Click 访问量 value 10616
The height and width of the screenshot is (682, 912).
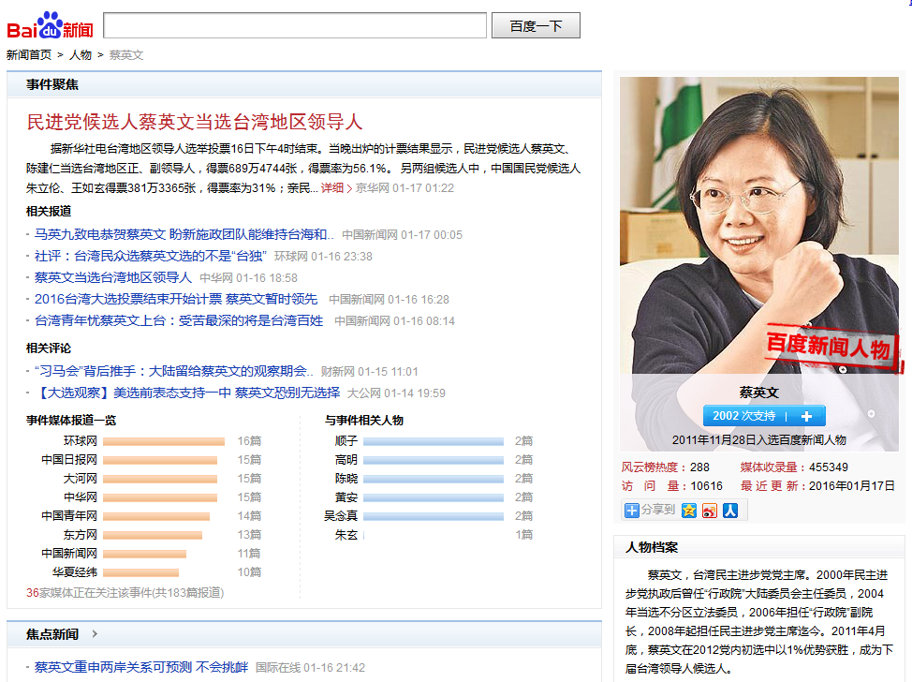click(706, 486)
